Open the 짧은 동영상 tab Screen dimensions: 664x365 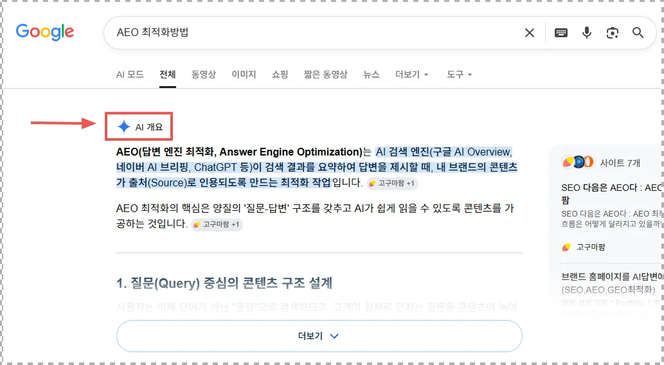326,75
